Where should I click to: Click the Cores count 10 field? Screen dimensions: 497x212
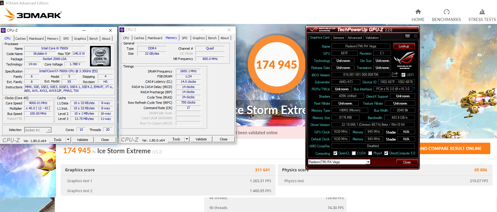click(x=81, y=130)
